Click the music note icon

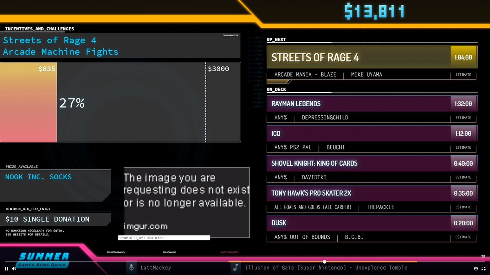coord(235,268)
